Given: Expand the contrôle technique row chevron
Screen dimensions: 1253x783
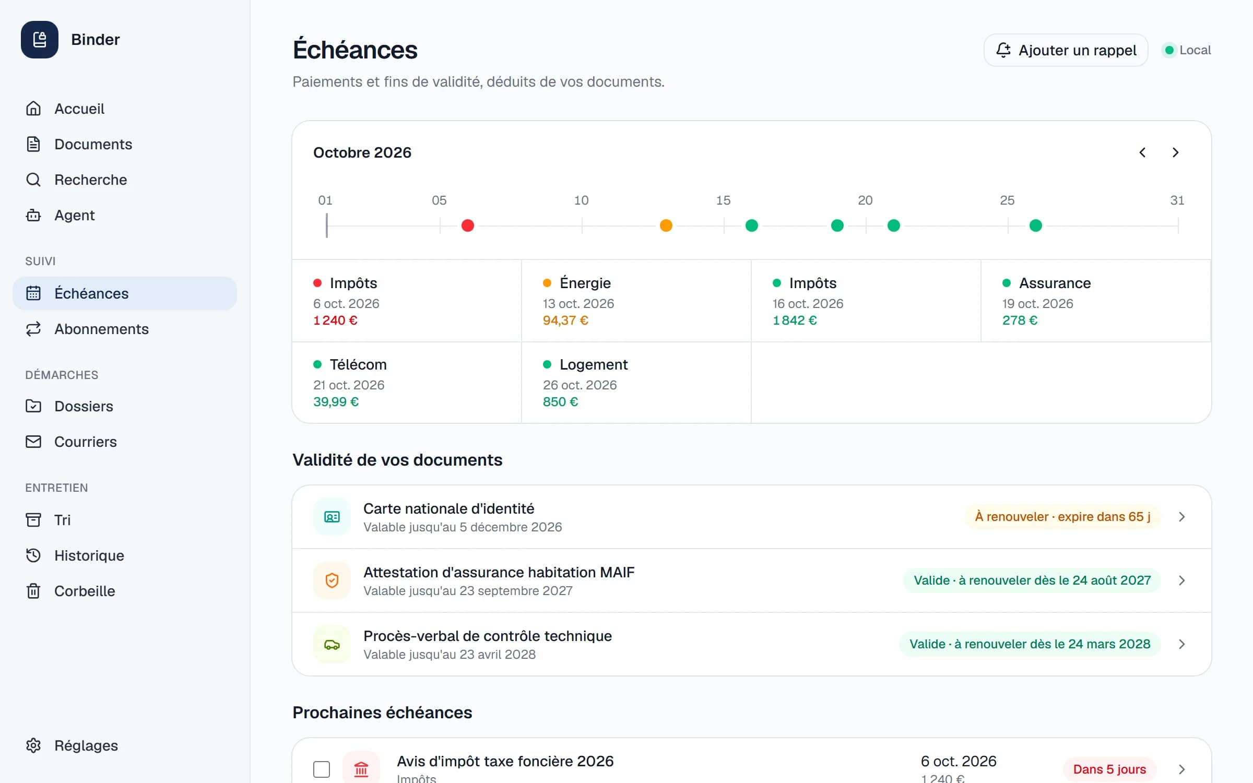Looking at the screenshot, I should tap(1182, 644).
